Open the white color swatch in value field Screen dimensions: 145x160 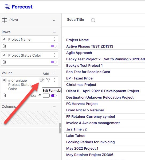[x=46, y=96]
